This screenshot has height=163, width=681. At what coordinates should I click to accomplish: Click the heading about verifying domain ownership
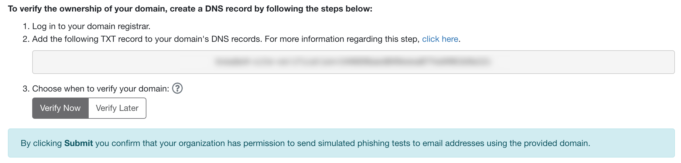(190, 9)
